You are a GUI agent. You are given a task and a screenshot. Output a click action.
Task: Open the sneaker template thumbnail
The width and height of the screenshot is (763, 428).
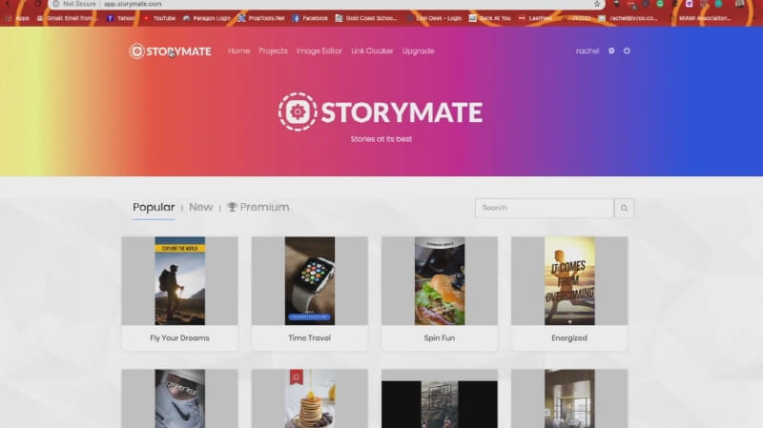click(179, 398)
